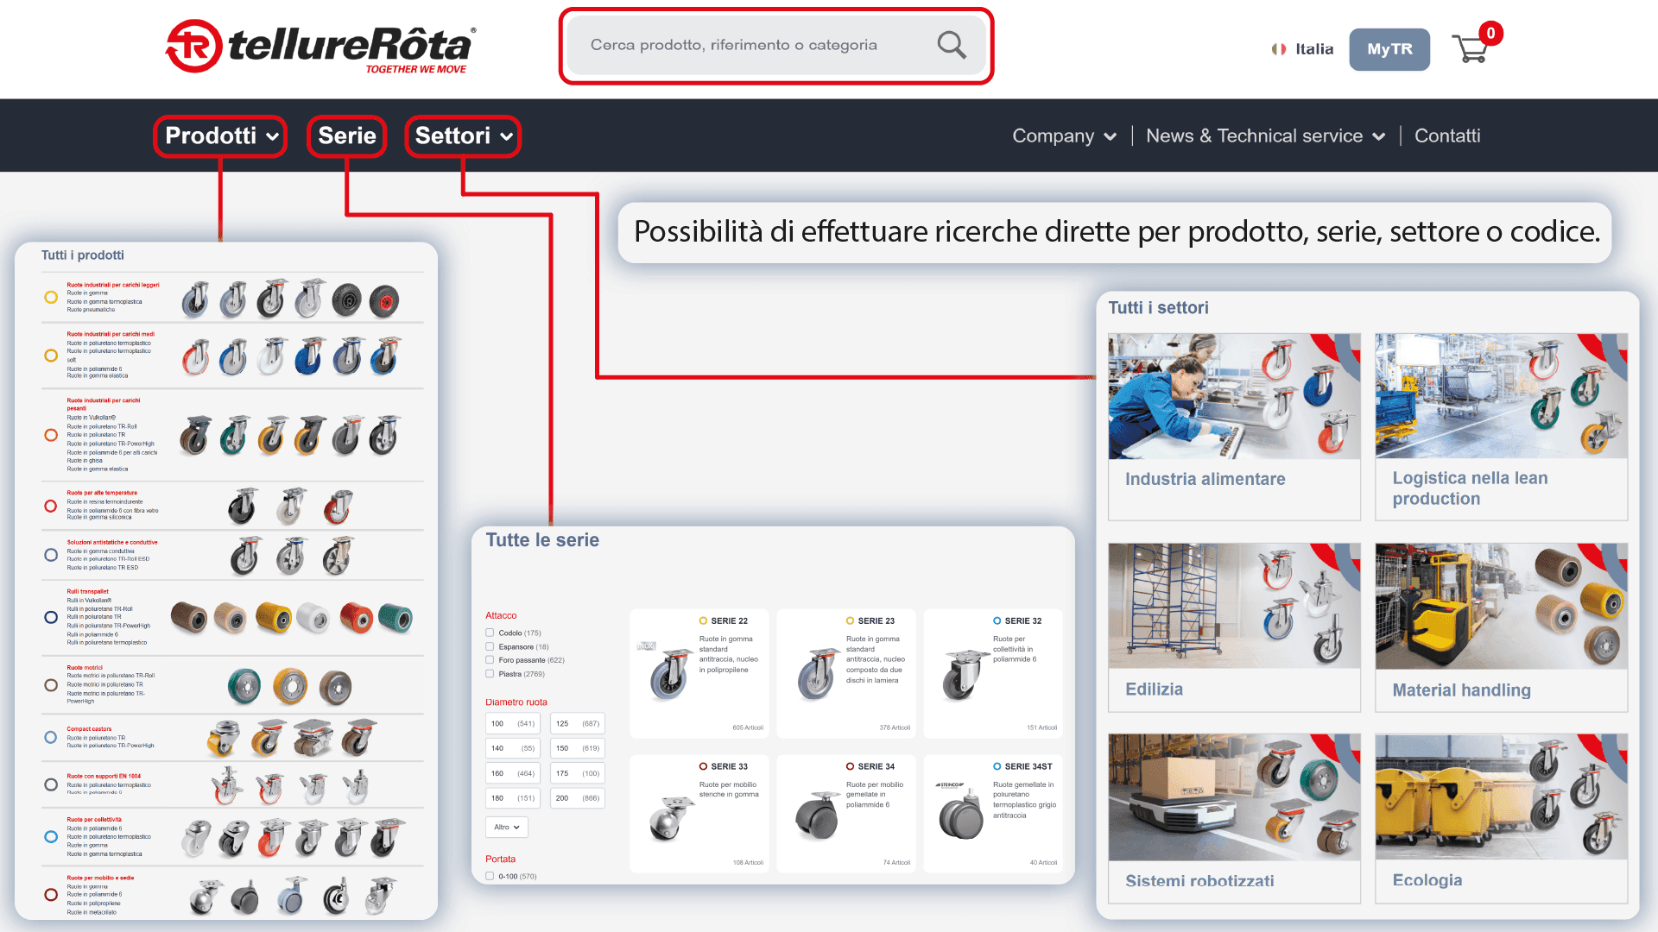The height and width of the screenshot is (932, 1658).
Task: Check the Piastra attachment checkbox
Action: click(x=490, y=674)
